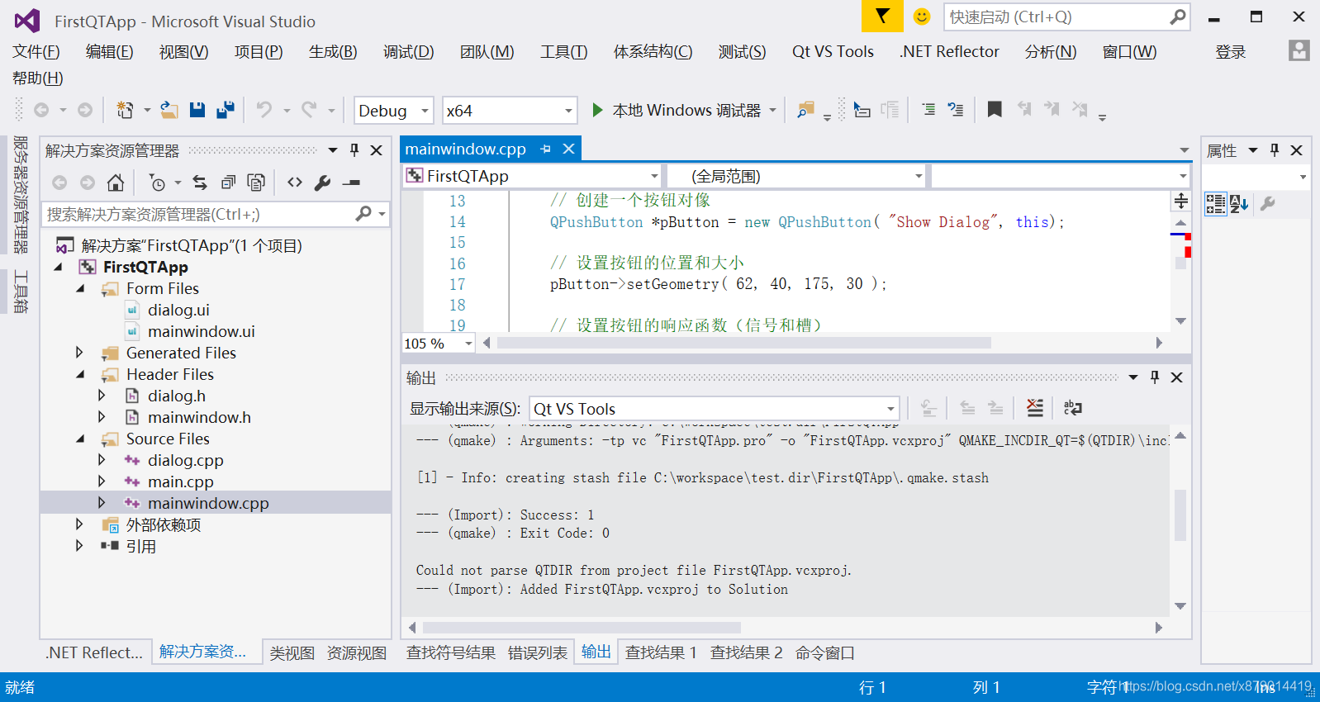Collapse the Source Files folder

[80, 439]
